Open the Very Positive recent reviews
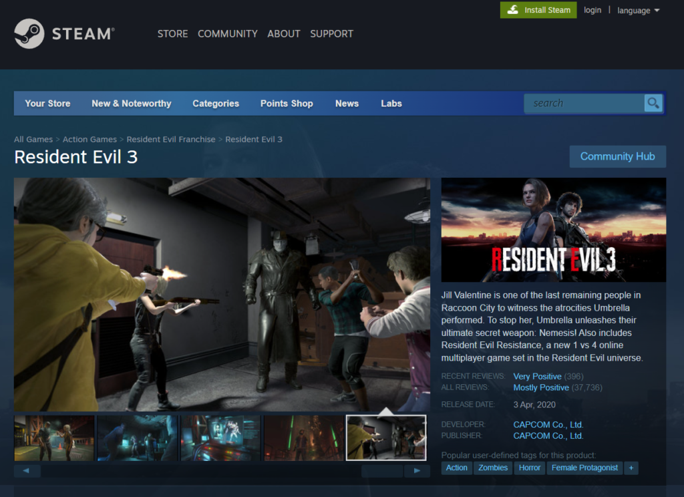 point(538,376)
